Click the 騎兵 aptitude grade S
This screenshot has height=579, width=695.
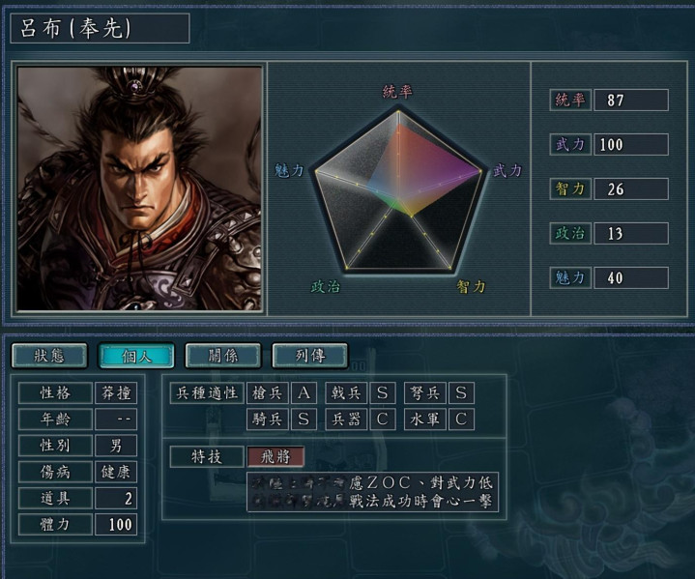[x=304, y=420]
